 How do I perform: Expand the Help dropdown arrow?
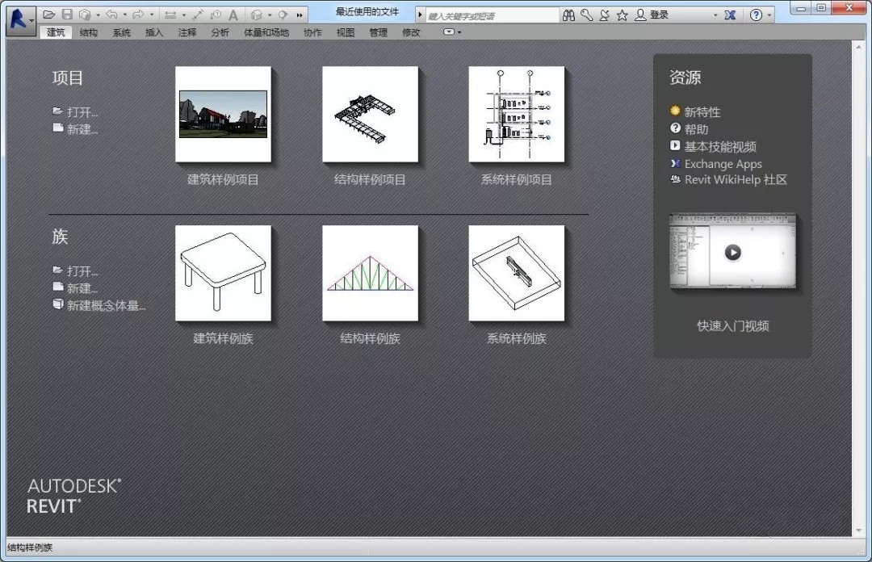pyautogui.click(x=769, y=15)
